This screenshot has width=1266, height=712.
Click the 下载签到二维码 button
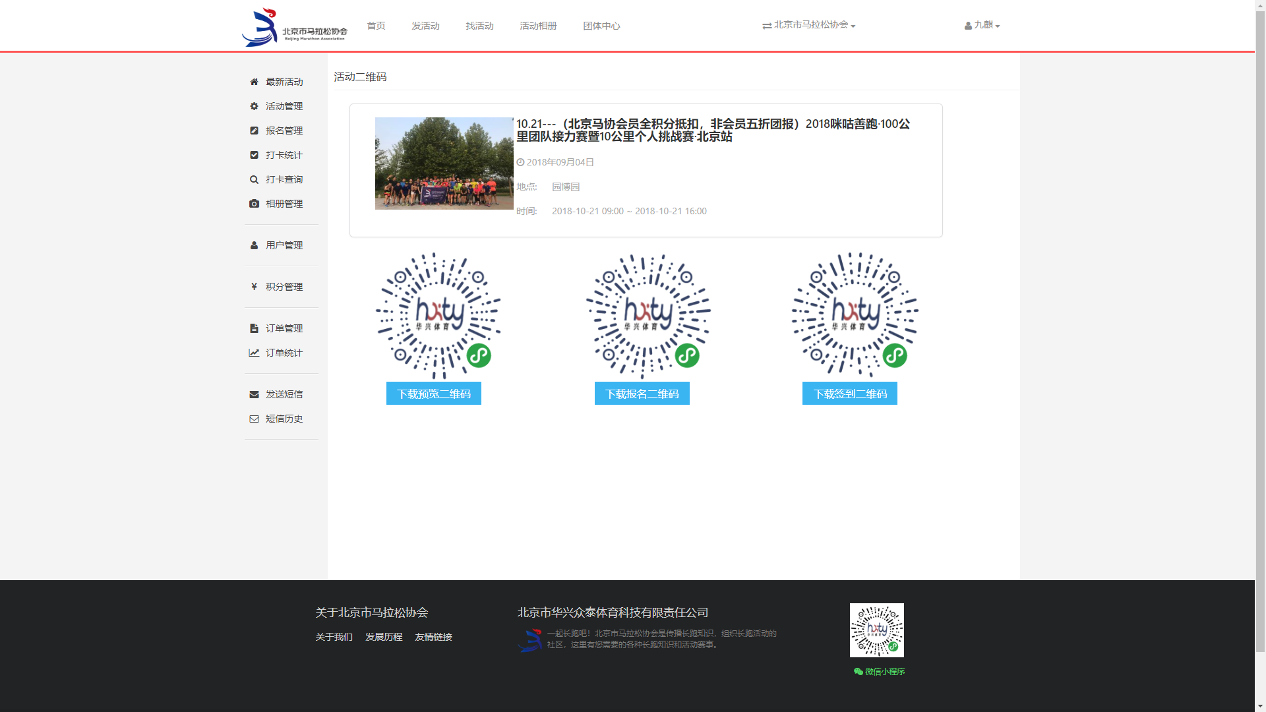[850, 394]
